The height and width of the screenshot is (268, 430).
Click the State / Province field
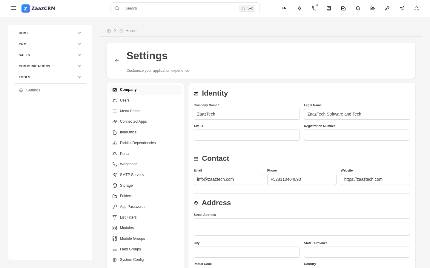click(x=357, y=252)
